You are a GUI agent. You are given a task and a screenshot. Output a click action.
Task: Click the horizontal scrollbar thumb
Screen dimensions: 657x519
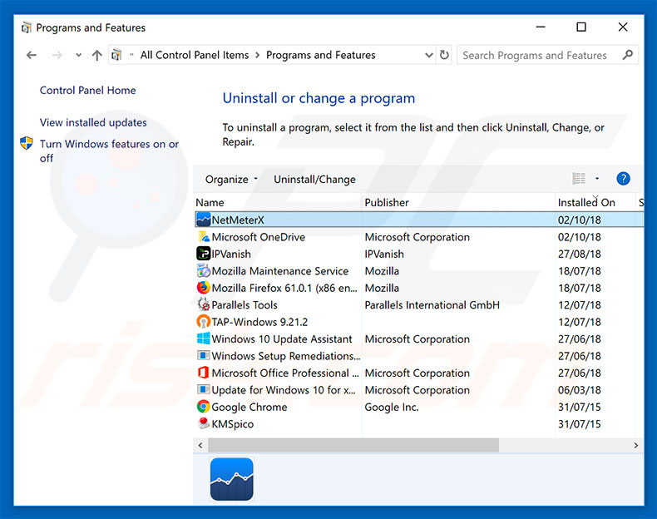point(353,445)
